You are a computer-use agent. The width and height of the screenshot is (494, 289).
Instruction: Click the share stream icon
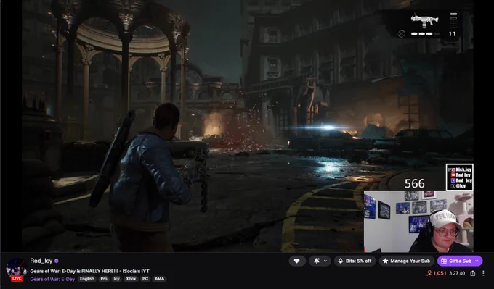473,273
